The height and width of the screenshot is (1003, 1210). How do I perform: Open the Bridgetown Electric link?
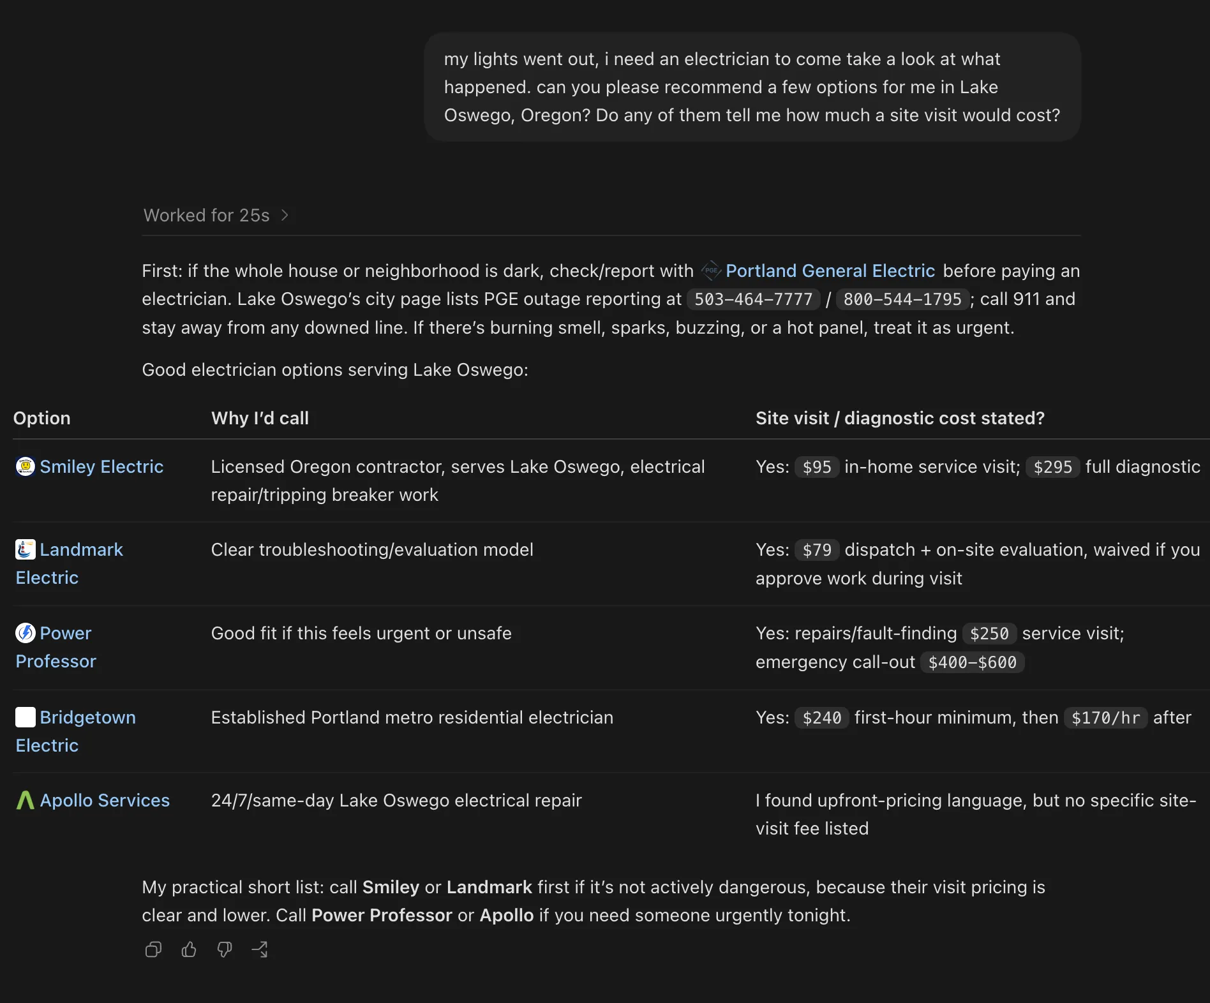click(x=75, y=731)
